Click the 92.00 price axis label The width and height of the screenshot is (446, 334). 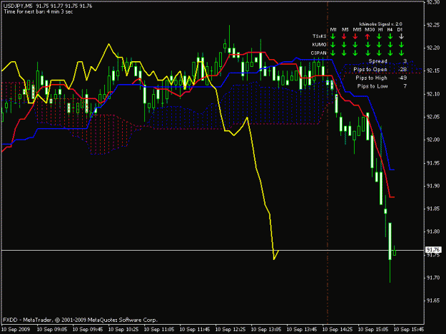433,140
